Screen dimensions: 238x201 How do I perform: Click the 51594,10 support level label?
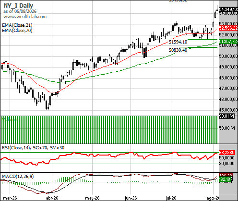click(178, 42)
